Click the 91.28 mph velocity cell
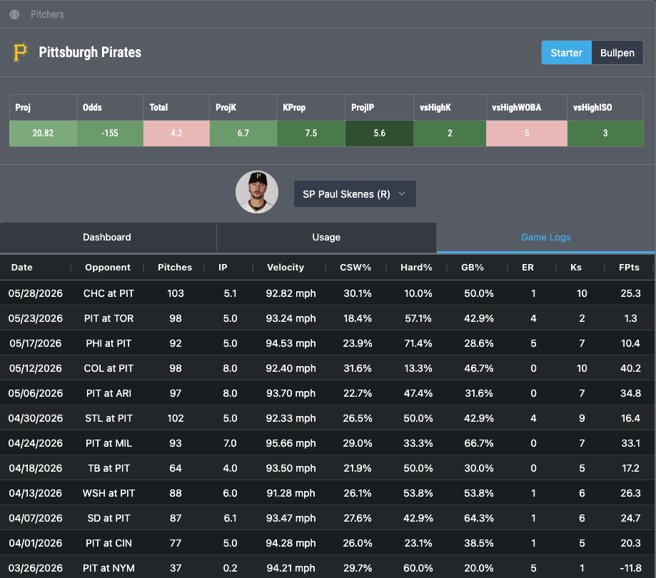The image size is (656, 578). point(291,493)
